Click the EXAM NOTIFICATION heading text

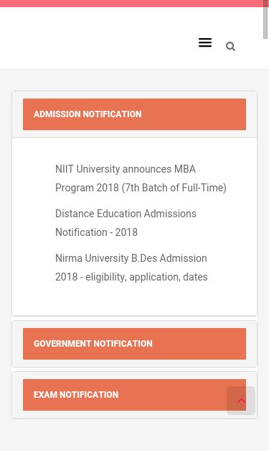[76, 395]
